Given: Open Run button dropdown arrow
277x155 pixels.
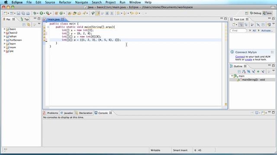Looking at the screenshot, I should click(x=44, y=13).
